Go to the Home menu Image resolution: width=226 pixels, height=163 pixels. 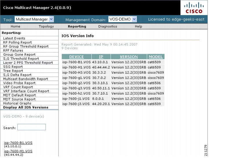tap(15, 26)
